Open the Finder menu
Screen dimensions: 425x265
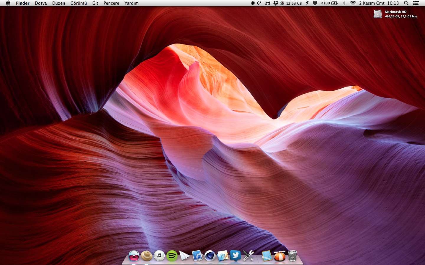tap(23, 3)
